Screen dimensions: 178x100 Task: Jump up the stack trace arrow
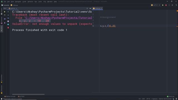pyautogui.click(x=8, y=12)
